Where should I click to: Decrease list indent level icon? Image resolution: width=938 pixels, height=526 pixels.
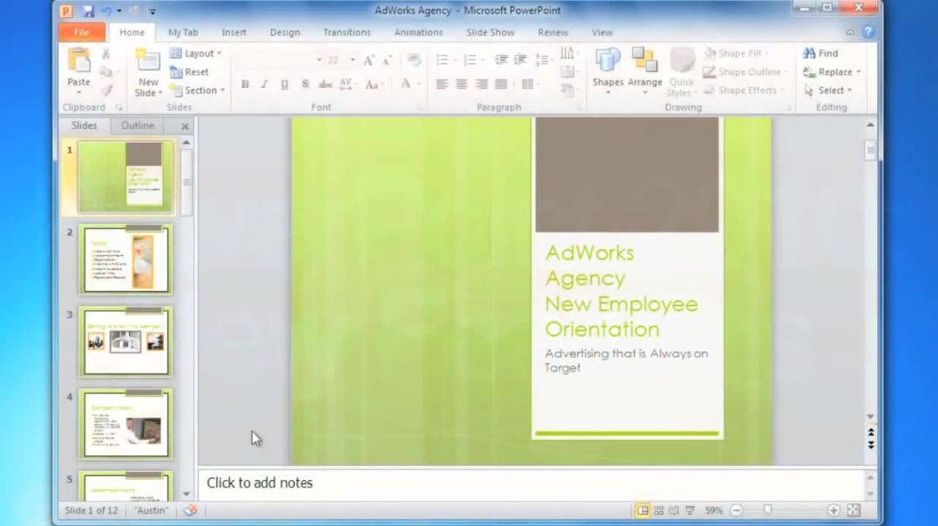pyautogui.click(x=501, y=60)
